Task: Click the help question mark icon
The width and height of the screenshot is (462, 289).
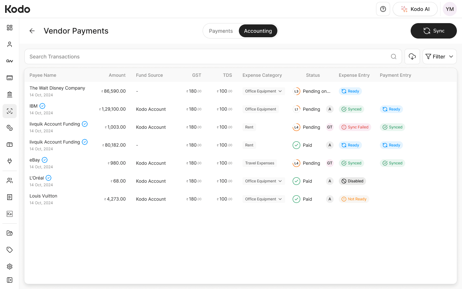Action: [383, 9]
